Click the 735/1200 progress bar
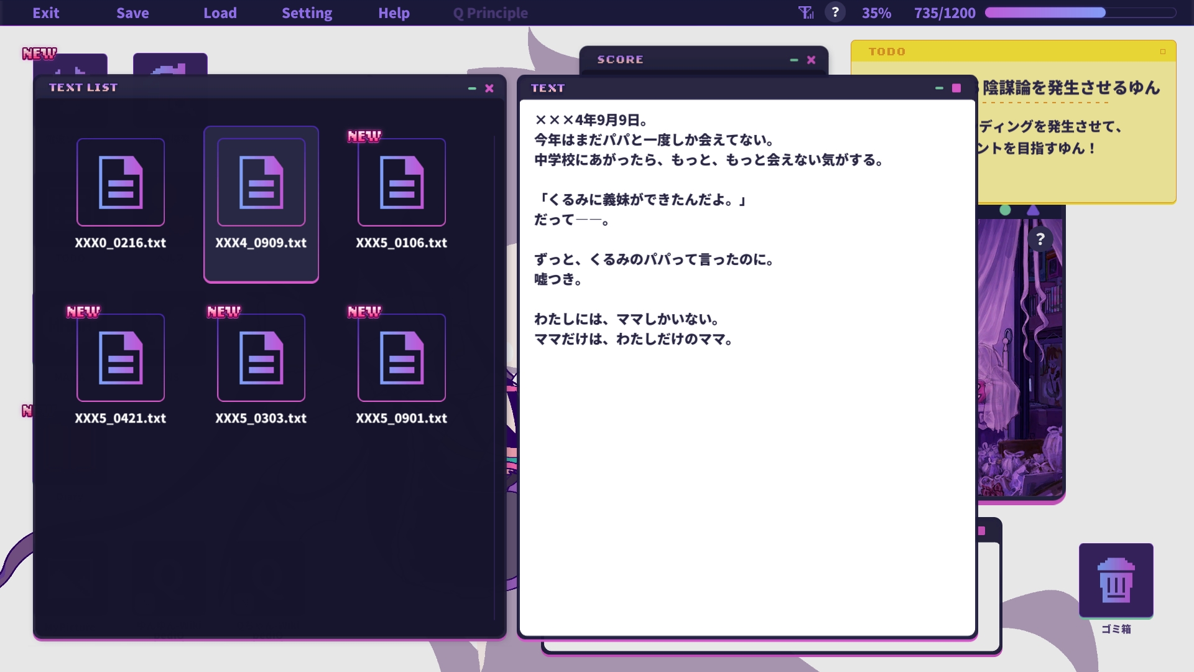Screen dimensions: 1194x672 (x=1080, y=12)
